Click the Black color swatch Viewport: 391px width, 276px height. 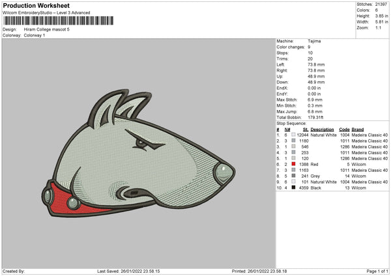pyautogui.click(x=293, y=187)
